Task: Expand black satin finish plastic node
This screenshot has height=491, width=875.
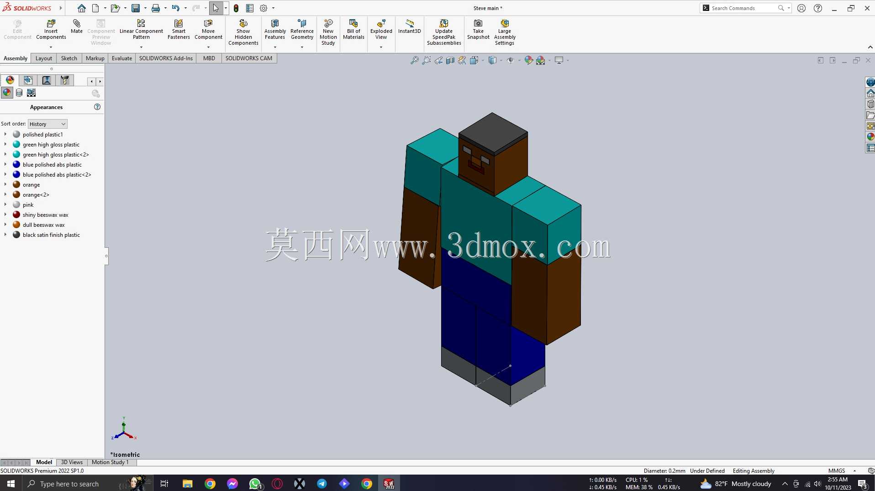Action: pyautogui.click(x=5, y=235)
